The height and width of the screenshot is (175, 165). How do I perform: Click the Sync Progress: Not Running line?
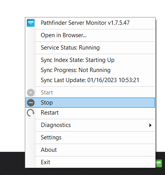76,70
